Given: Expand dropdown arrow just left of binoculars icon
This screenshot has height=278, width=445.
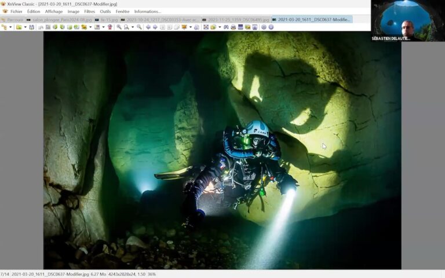Looking at the screenshot, I should tap(220, 27).
